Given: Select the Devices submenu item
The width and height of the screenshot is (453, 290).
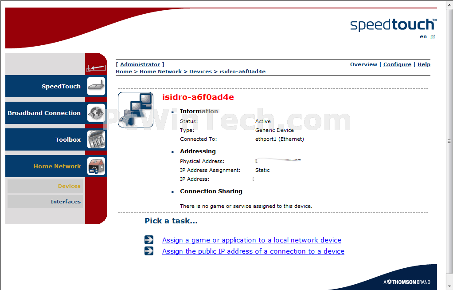Looking at the screenshot, I should coord(45,186).
